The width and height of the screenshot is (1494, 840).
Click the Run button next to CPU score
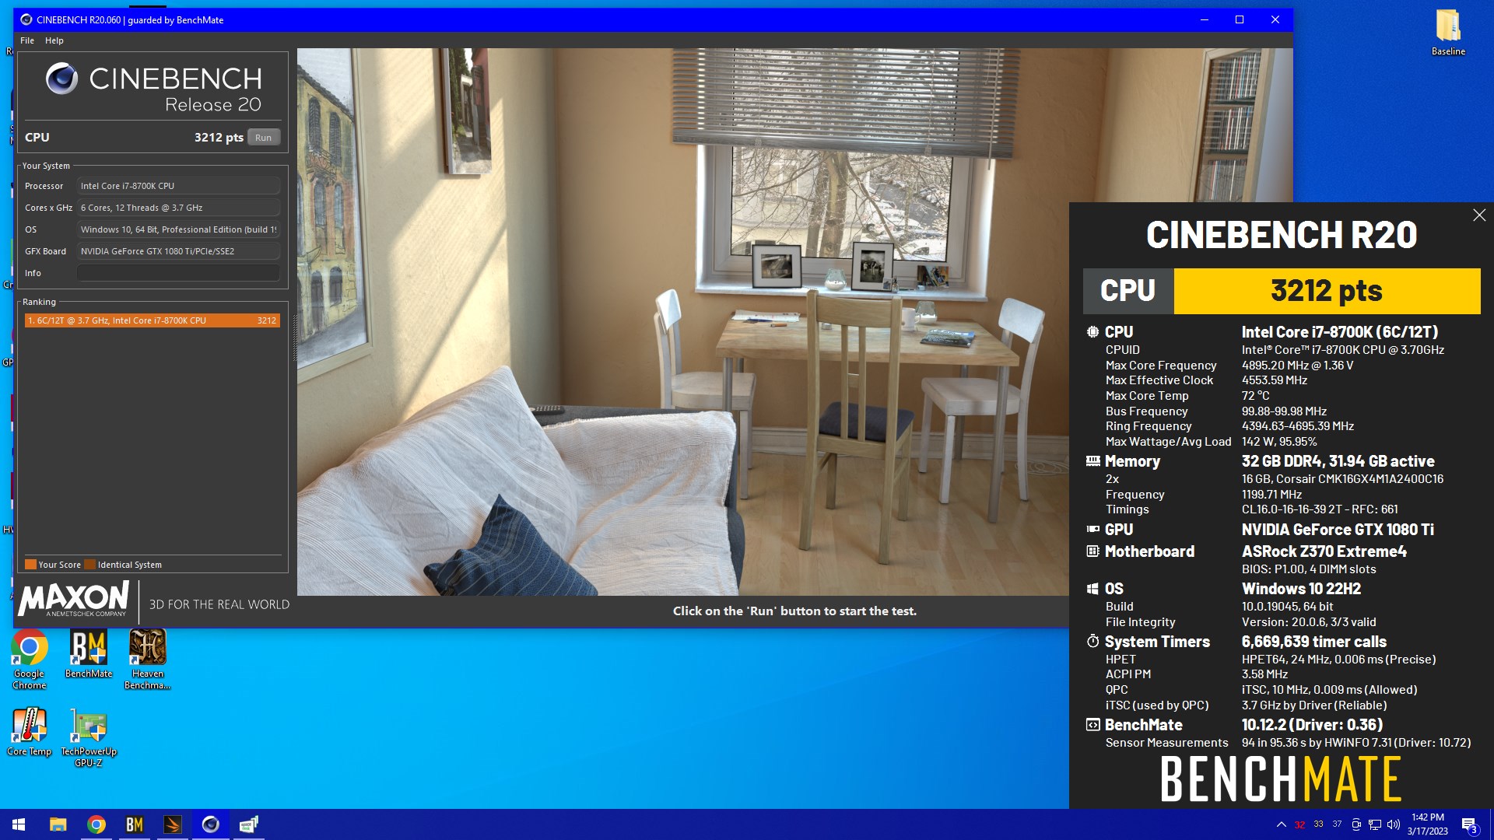pos(264,138)
